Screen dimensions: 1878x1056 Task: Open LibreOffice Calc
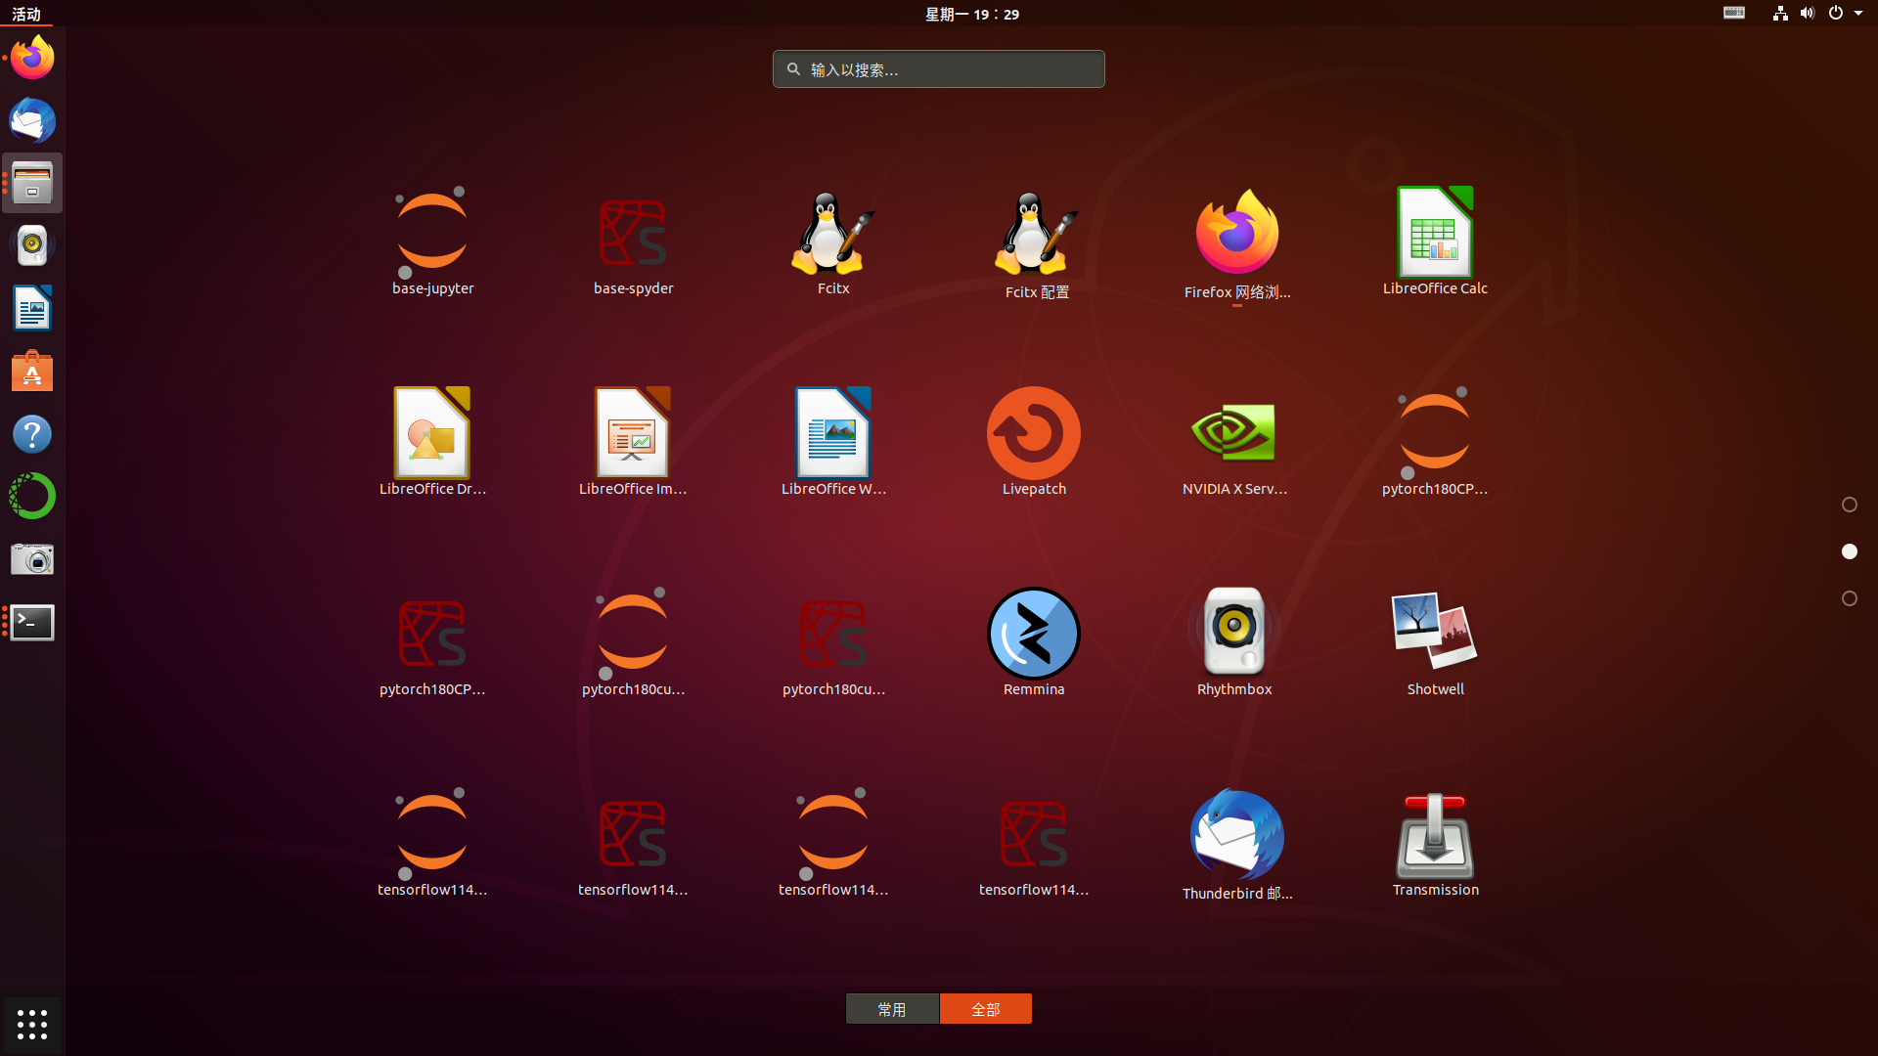(x=1435, y=242)
